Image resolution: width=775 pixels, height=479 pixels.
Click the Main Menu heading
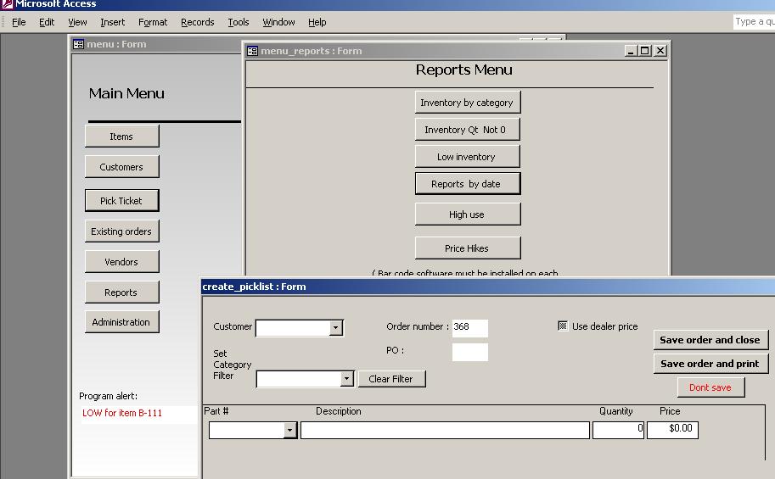coord(126,93)
